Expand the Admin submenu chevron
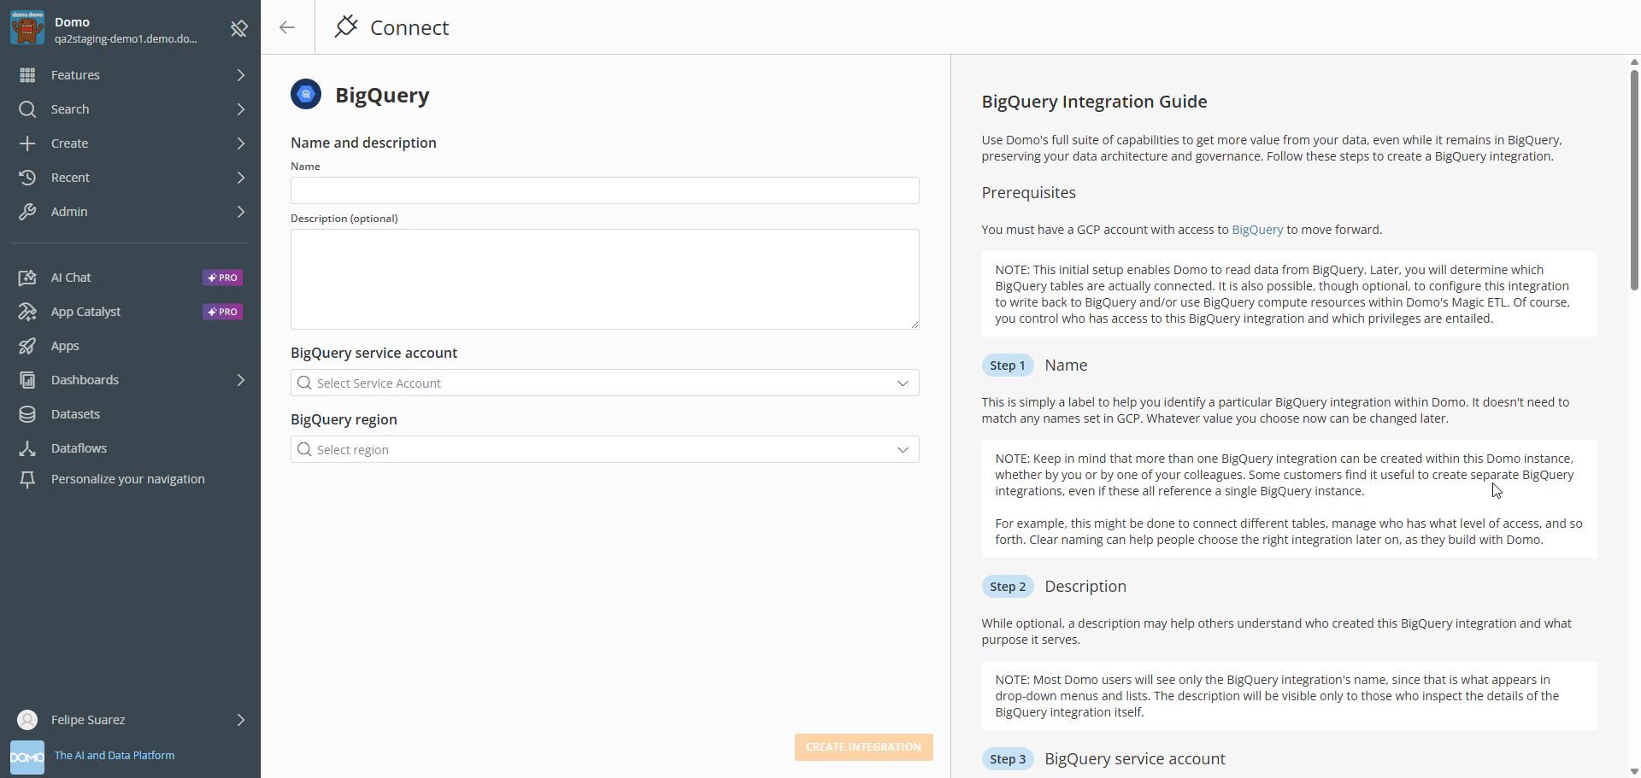The width and height of the screenshot is (1641, 778). pos(241,212)
